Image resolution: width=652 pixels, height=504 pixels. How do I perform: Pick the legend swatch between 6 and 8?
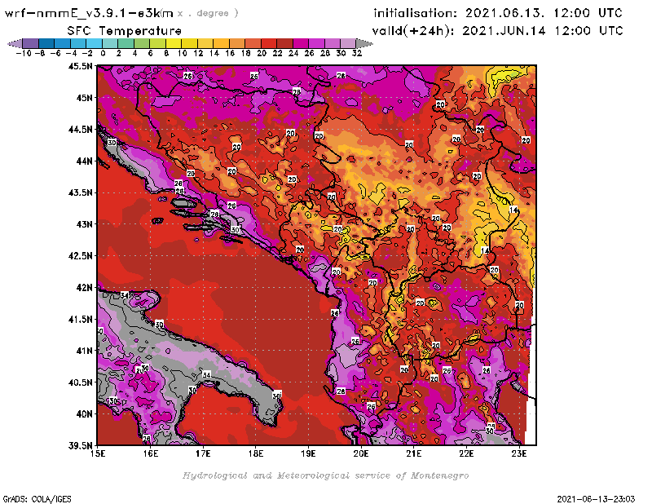pyautogui.click(x=157, y=43)
